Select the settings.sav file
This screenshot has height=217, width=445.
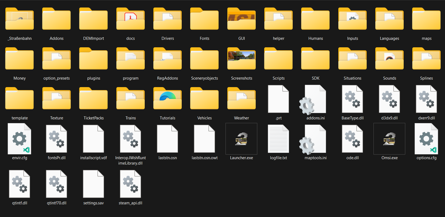pyautogui.click(x=93, y=184)
